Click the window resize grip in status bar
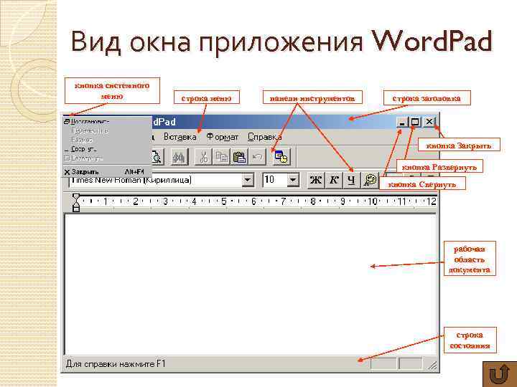This screenshot has width=517, height=387. pos(432,365)
